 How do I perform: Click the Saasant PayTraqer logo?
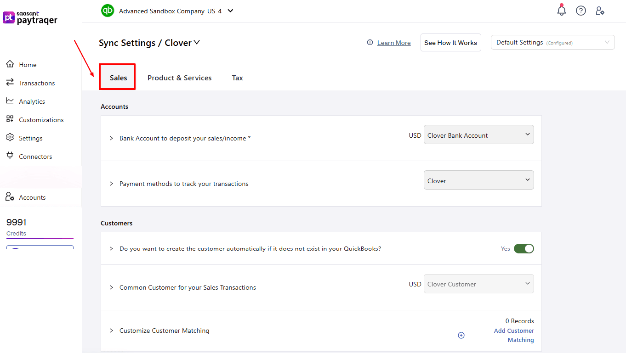pyautogui.click(x=30, y=18)
